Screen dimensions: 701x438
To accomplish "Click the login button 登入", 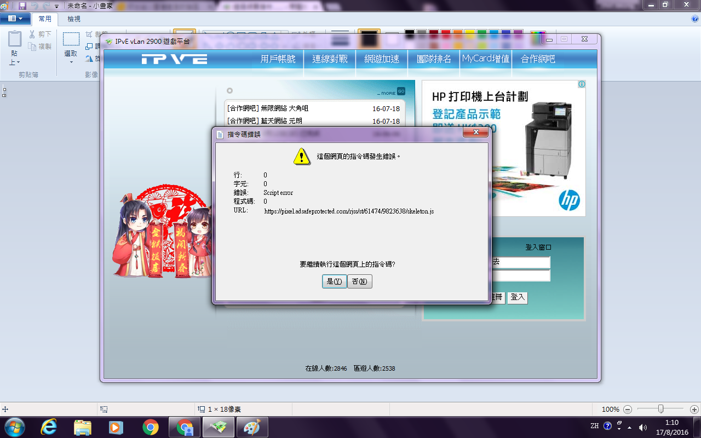I will click(x=518, y=297).
